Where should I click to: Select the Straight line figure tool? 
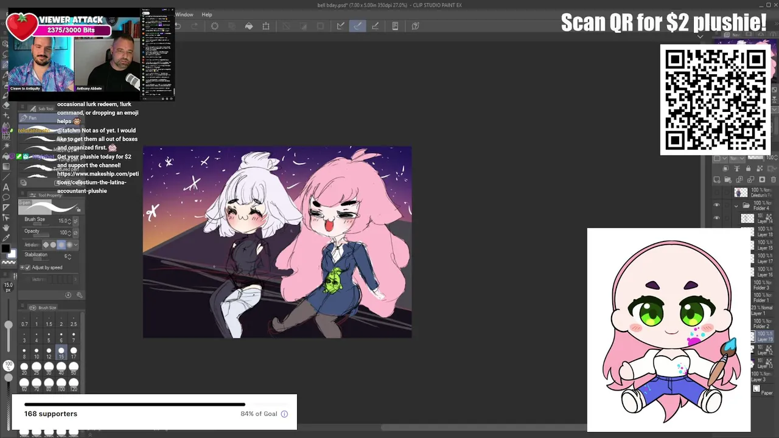tap(6, 177)
